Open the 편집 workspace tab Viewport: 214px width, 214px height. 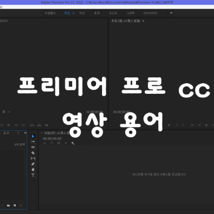[x=67, y=13]
